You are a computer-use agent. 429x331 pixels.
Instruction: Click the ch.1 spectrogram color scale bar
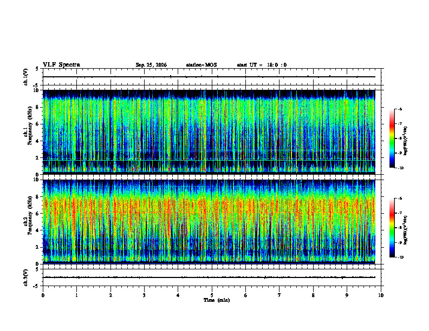(392, 138)
